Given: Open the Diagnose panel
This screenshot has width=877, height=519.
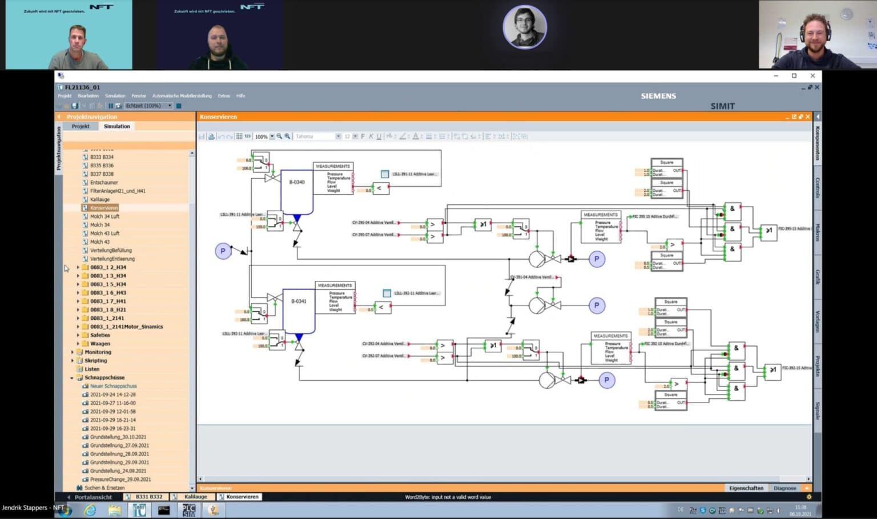Looking at the screenshot, I should (785, 488).
